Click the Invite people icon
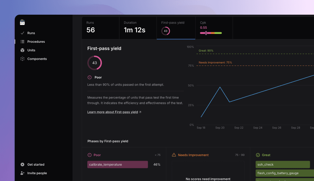Viewport: 314px width, 181px height. pyautogui.click(x=22, y=173)
